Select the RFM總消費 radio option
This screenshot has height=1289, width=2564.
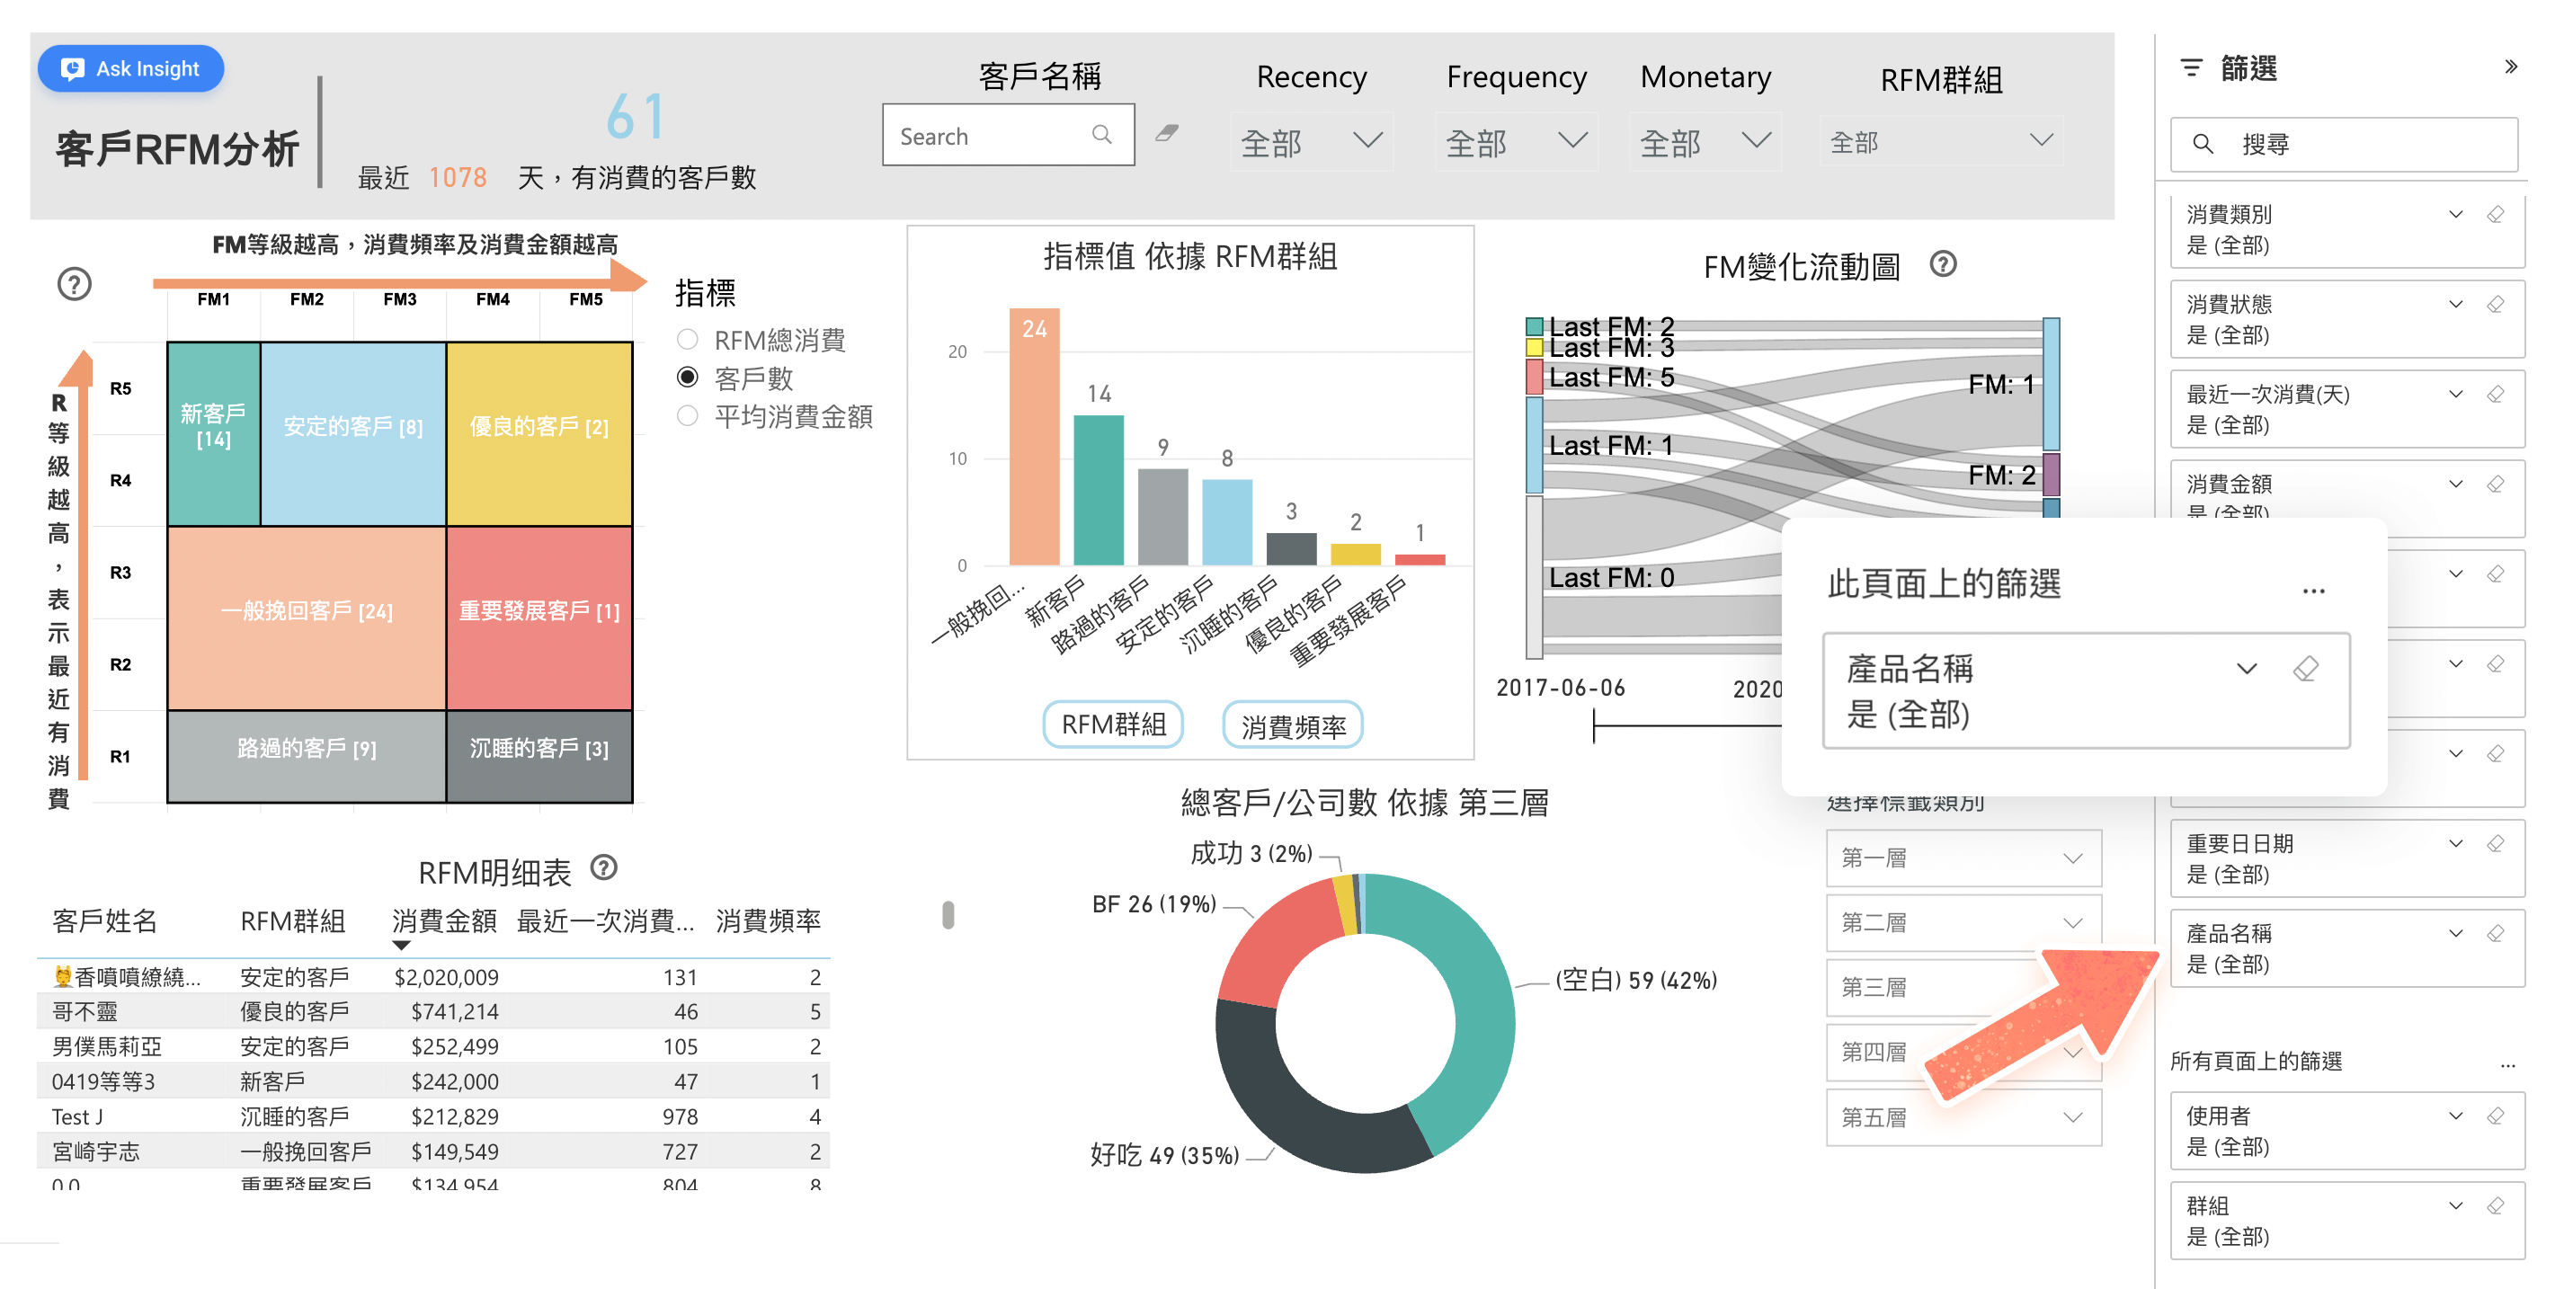point(687,340)
